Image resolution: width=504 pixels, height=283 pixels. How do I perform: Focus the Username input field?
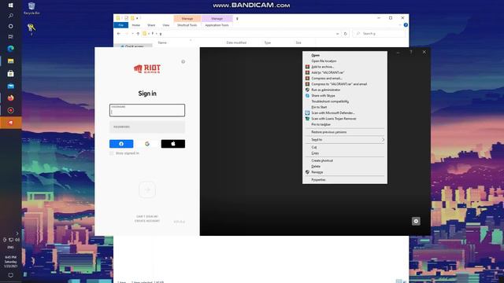tap(147, 110)
